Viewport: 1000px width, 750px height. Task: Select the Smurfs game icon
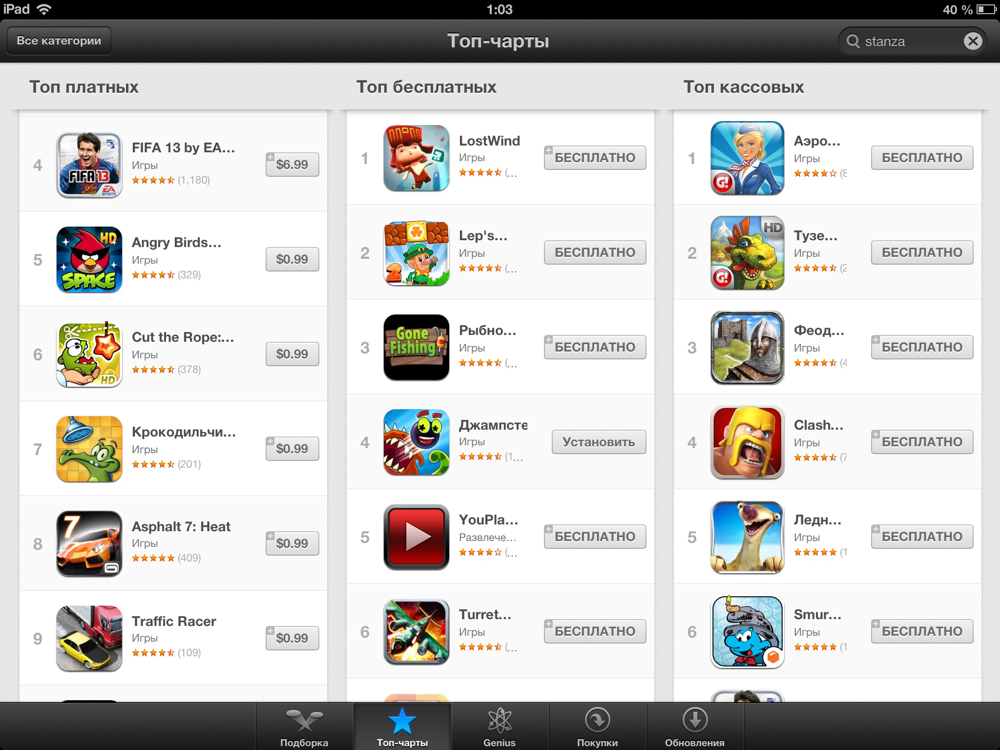pyautogui.click(x=748, y=631)
